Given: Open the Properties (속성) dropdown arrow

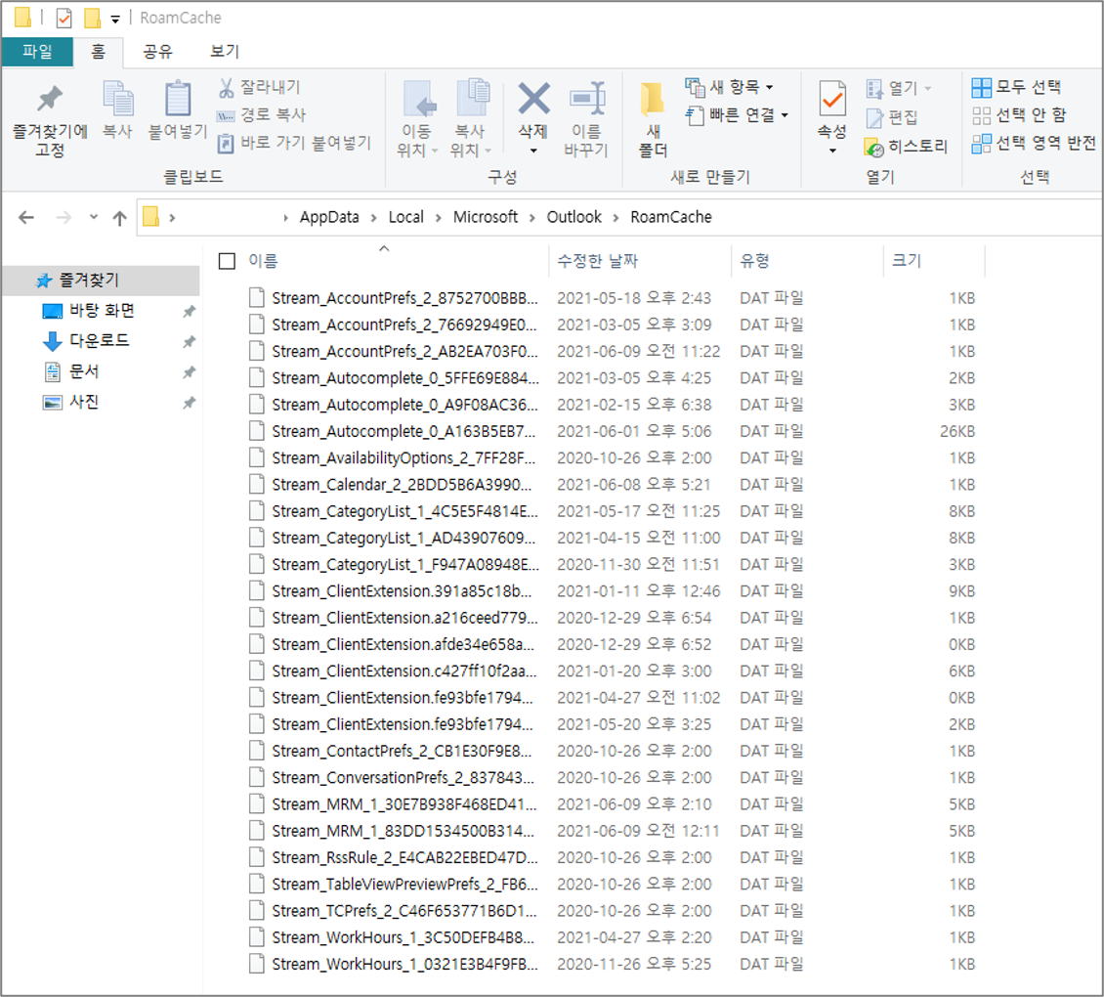Looking at the screenshot, I should (832, 151).
